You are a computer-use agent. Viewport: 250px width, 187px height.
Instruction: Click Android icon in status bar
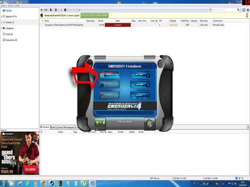tap(242, 178)
